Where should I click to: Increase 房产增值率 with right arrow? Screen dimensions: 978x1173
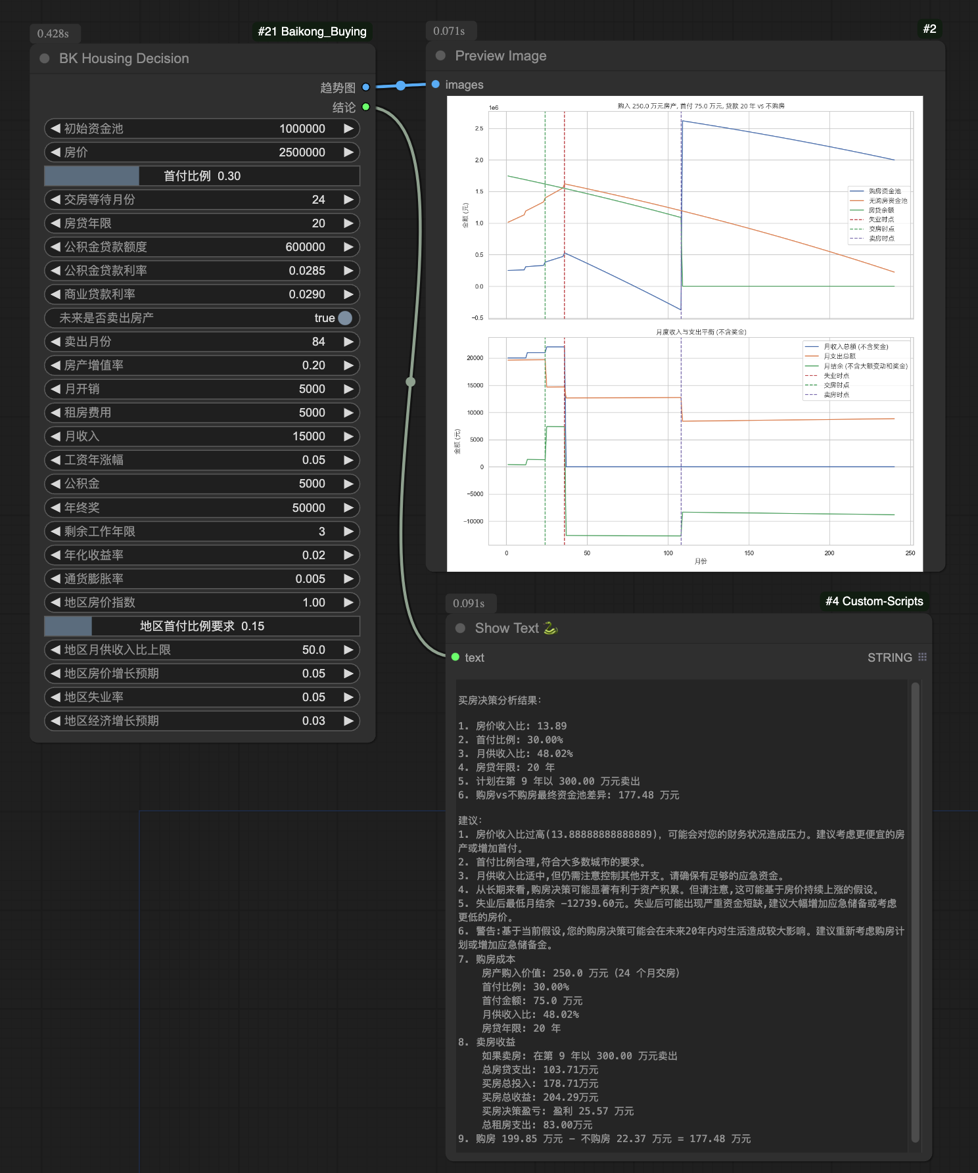tap(349, 365)
